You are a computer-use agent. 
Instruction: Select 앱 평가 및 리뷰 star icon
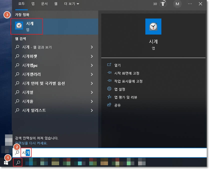tap(109, 97)
